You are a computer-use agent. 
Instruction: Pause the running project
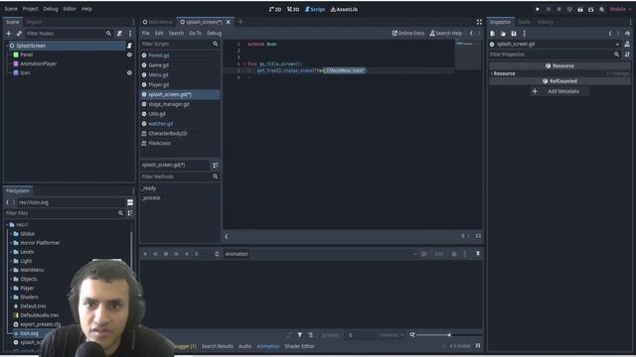tap(549, 9)
